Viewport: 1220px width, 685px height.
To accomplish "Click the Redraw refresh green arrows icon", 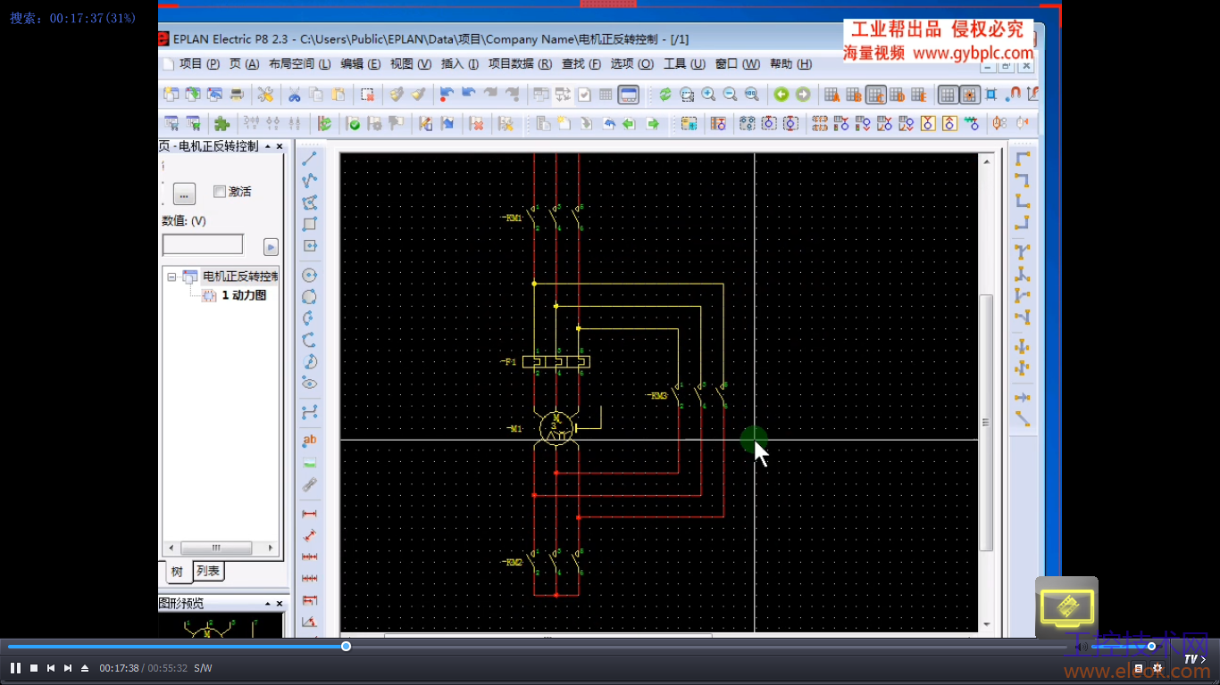I will point(665,95).
